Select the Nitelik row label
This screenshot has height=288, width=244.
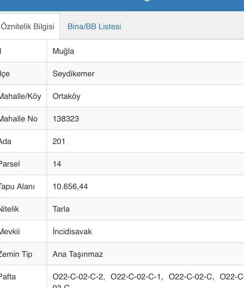(10, 209)
